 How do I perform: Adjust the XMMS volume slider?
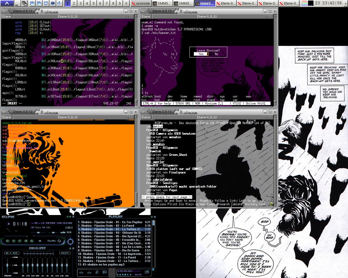[38, 233]
